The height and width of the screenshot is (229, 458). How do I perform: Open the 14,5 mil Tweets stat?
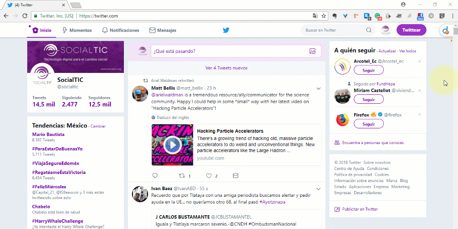43,102
